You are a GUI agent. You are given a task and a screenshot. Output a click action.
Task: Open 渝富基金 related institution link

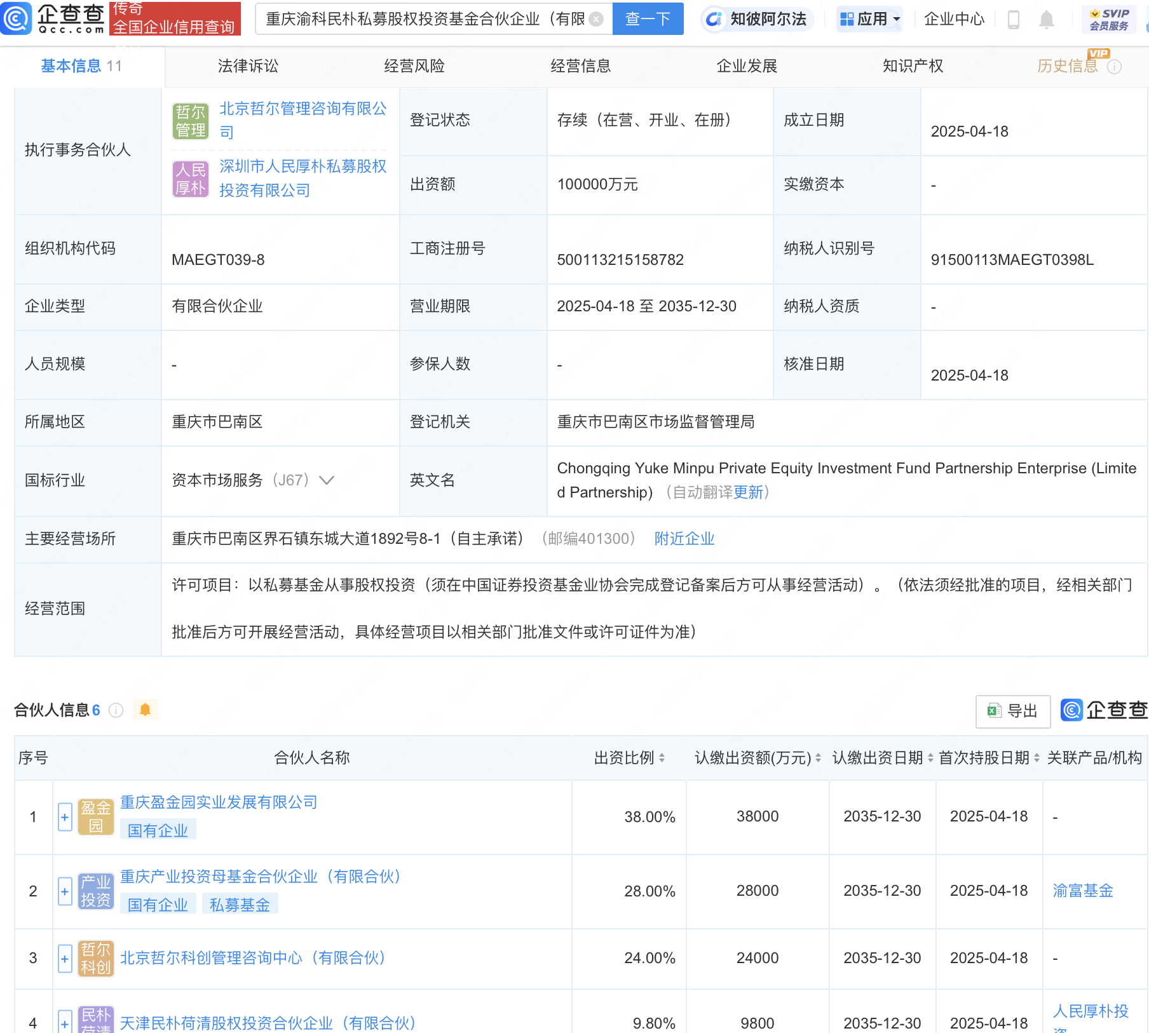pos(1083,891)
